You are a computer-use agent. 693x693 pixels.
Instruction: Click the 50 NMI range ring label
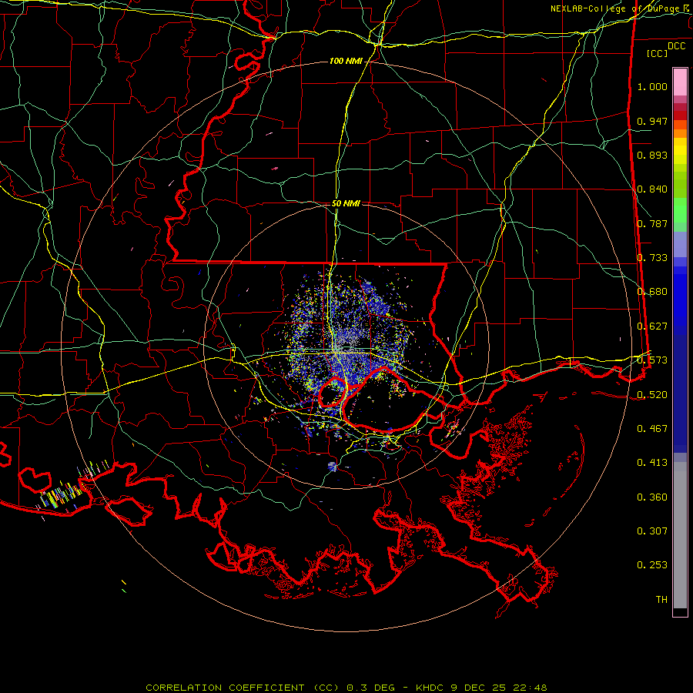point(346,204)
